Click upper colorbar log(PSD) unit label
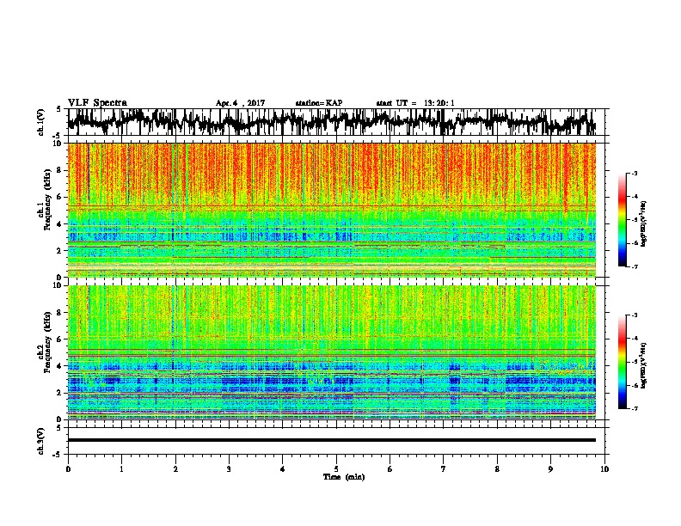The height and width of the screenshot is (526, 681). (644, 223)
